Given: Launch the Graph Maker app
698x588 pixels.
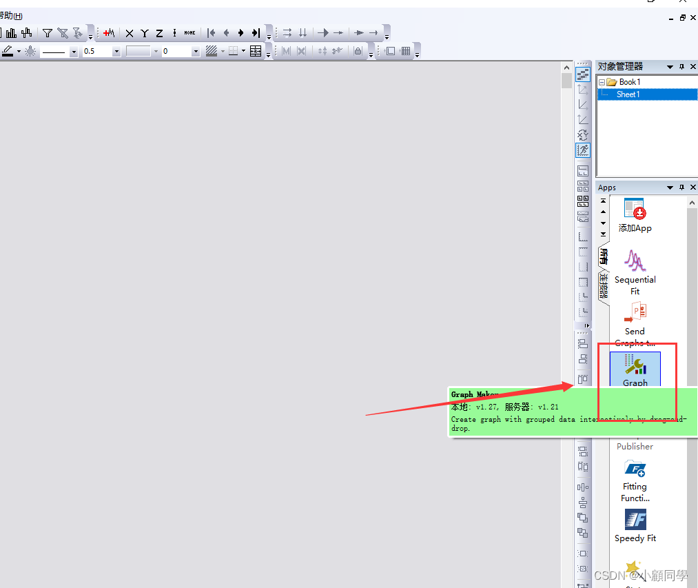Looking at the screenshot, I should (635, 369).
